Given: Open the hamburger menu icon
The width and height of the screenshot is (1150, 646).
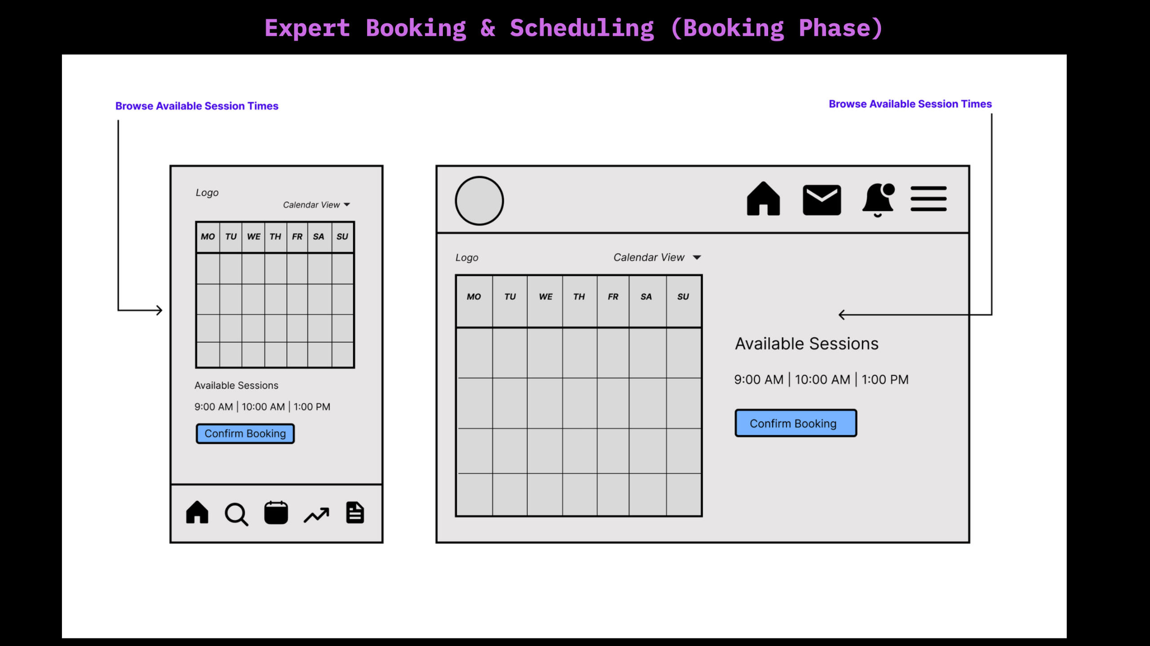Looking at the screenshot, I should tap(928, 199).
